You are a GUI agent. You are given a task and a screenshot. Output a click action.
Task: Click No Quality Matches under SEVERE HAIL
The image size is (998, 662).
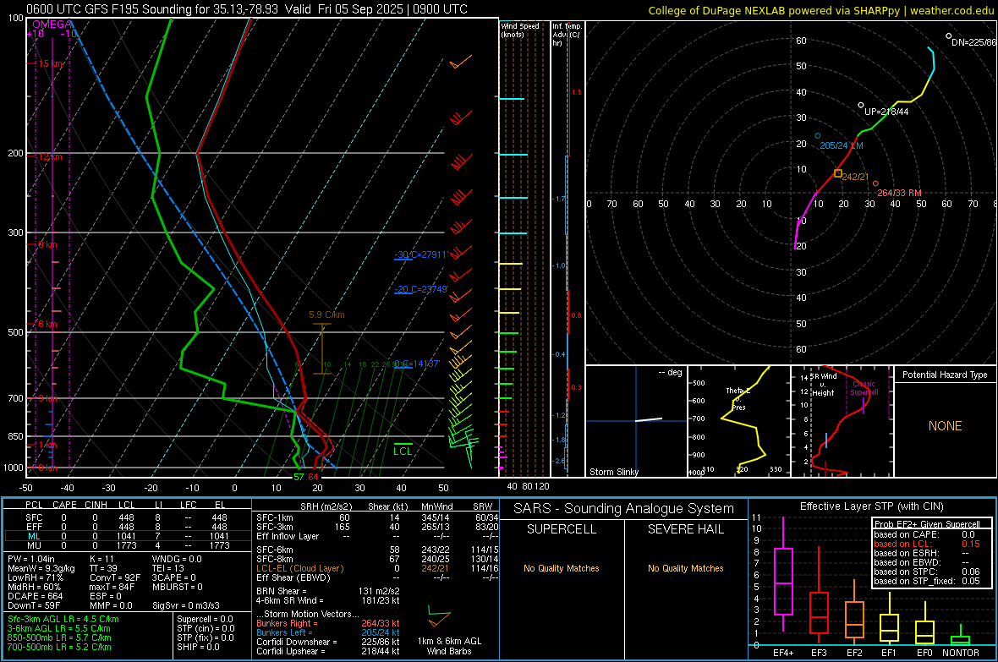685,568
